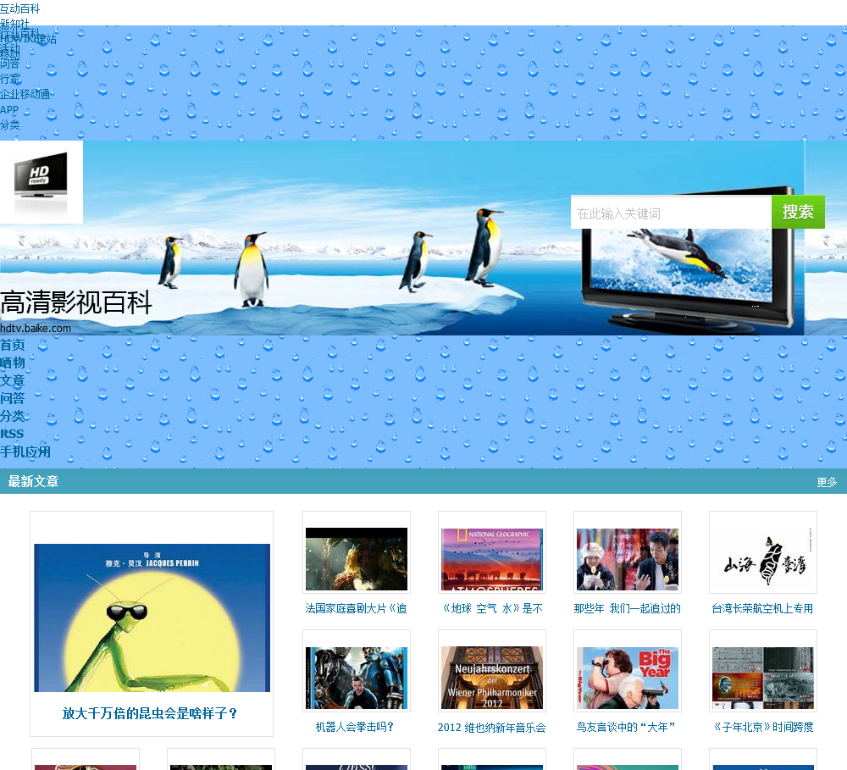Open the 鸟友言谈中的"大年" article link

point(626,728)
